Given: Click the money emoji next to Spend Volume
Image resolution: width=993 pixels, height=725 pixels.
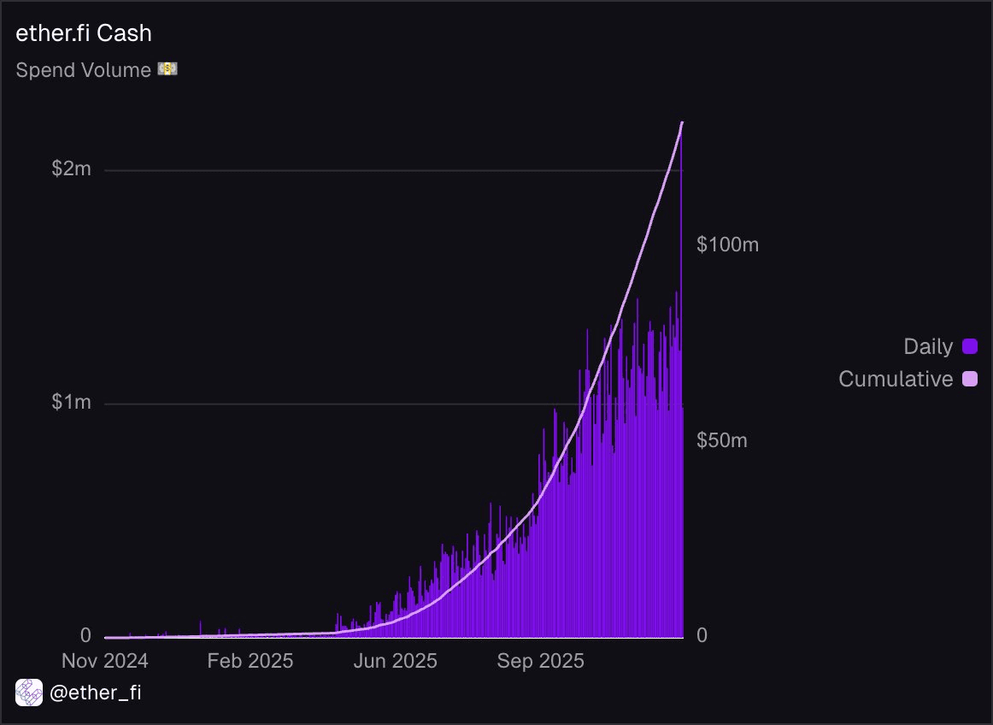Looking at the screenshot, I should click(167, 68).
